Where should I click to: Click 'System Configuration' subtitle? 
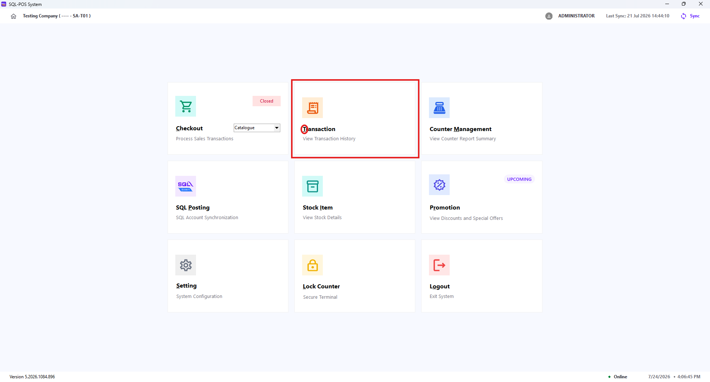point(199,296)
